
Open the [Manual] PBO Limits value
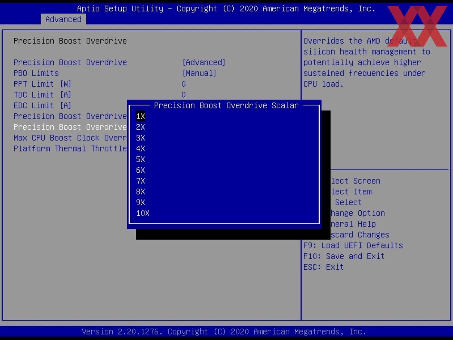pyautogui.click(x=199, y=73)
